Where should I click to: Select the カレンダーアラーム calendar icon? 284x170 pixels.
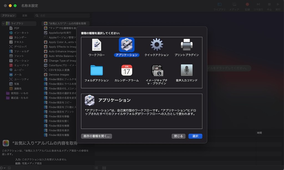(126, 71)
